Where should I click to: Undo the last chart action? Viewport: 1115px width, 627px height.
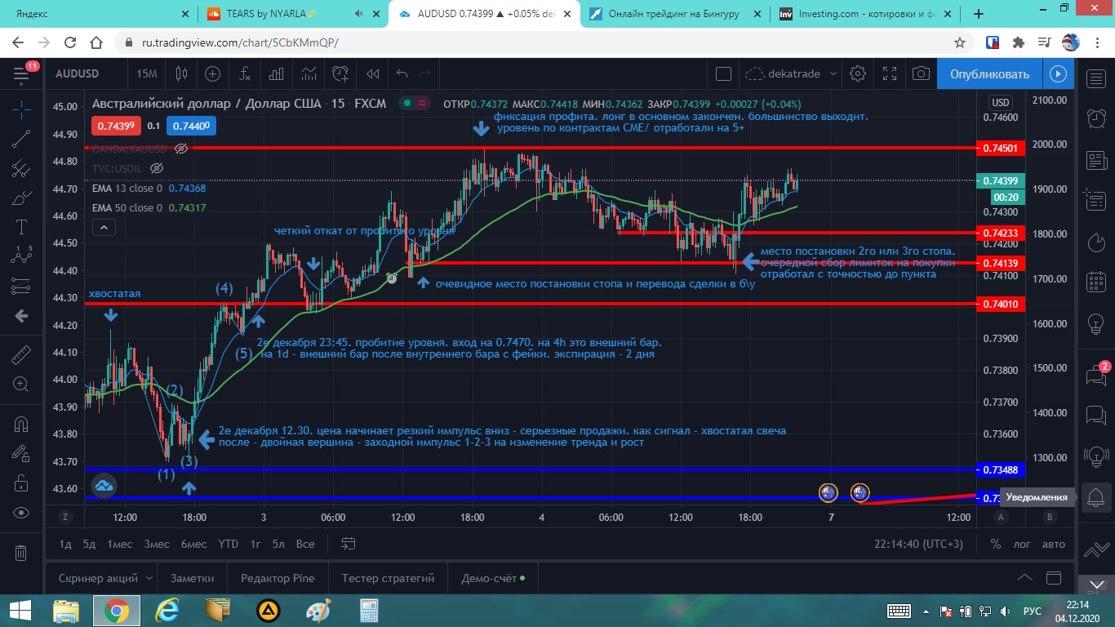click(402, 74)
